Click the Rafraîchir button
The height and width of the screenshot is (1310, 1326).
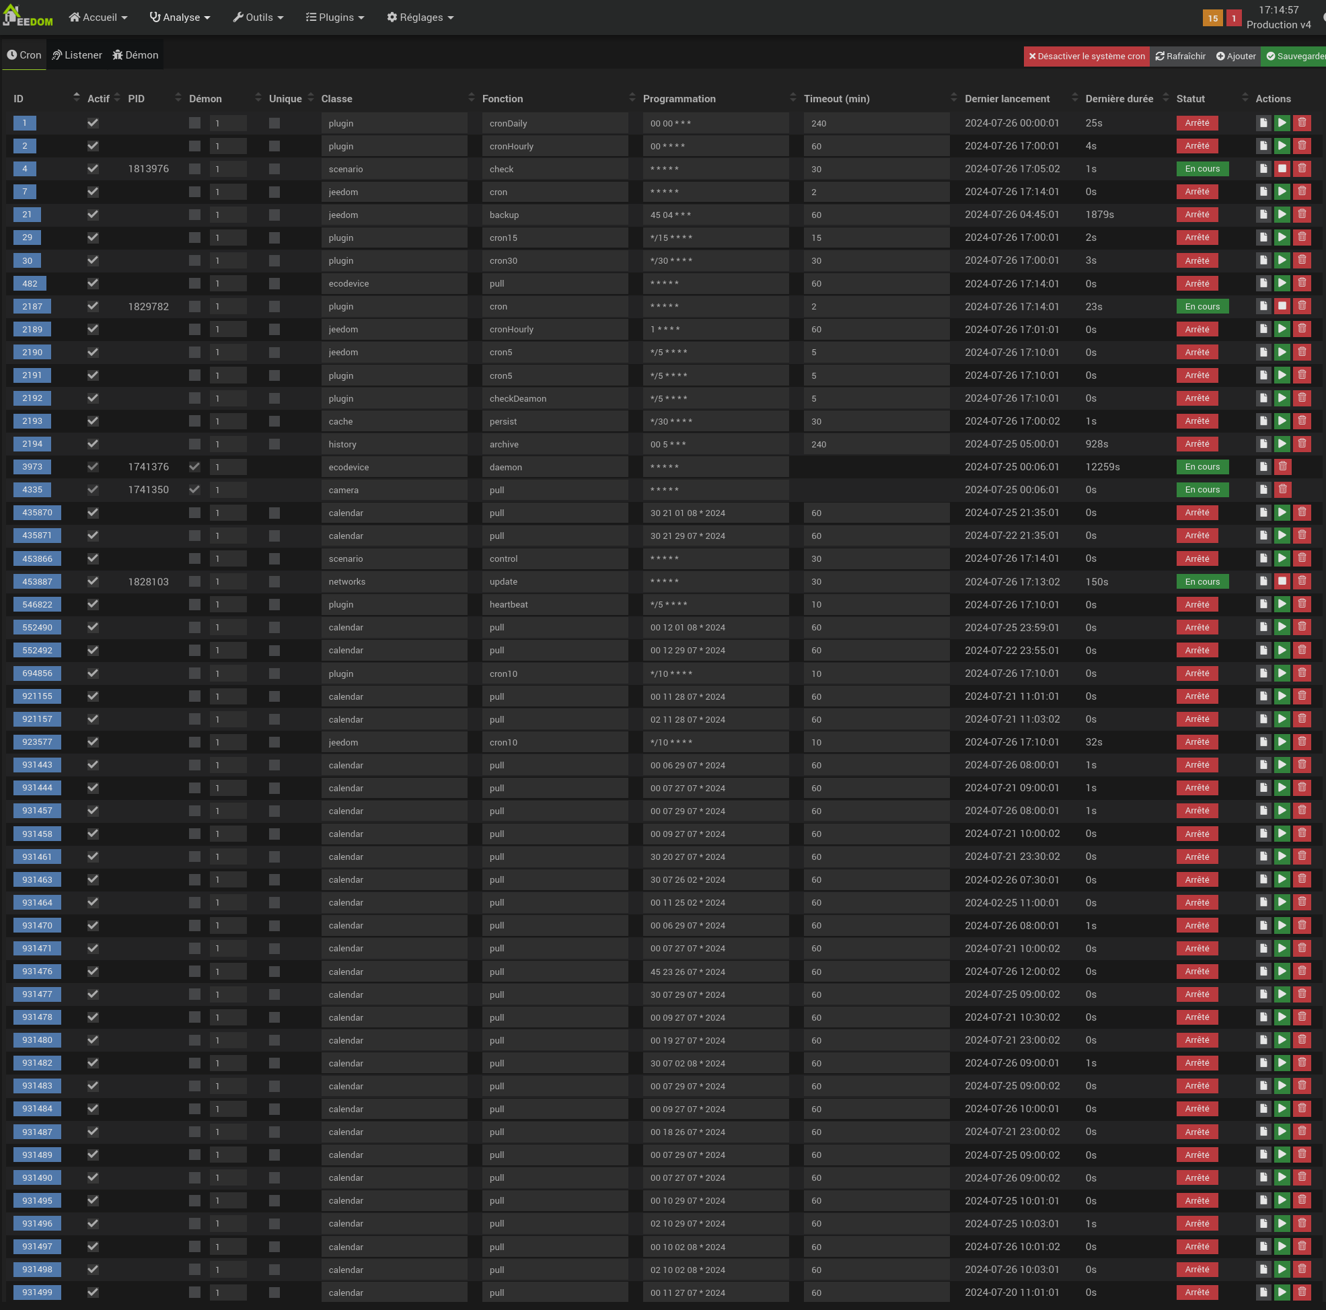point(1180,57)
